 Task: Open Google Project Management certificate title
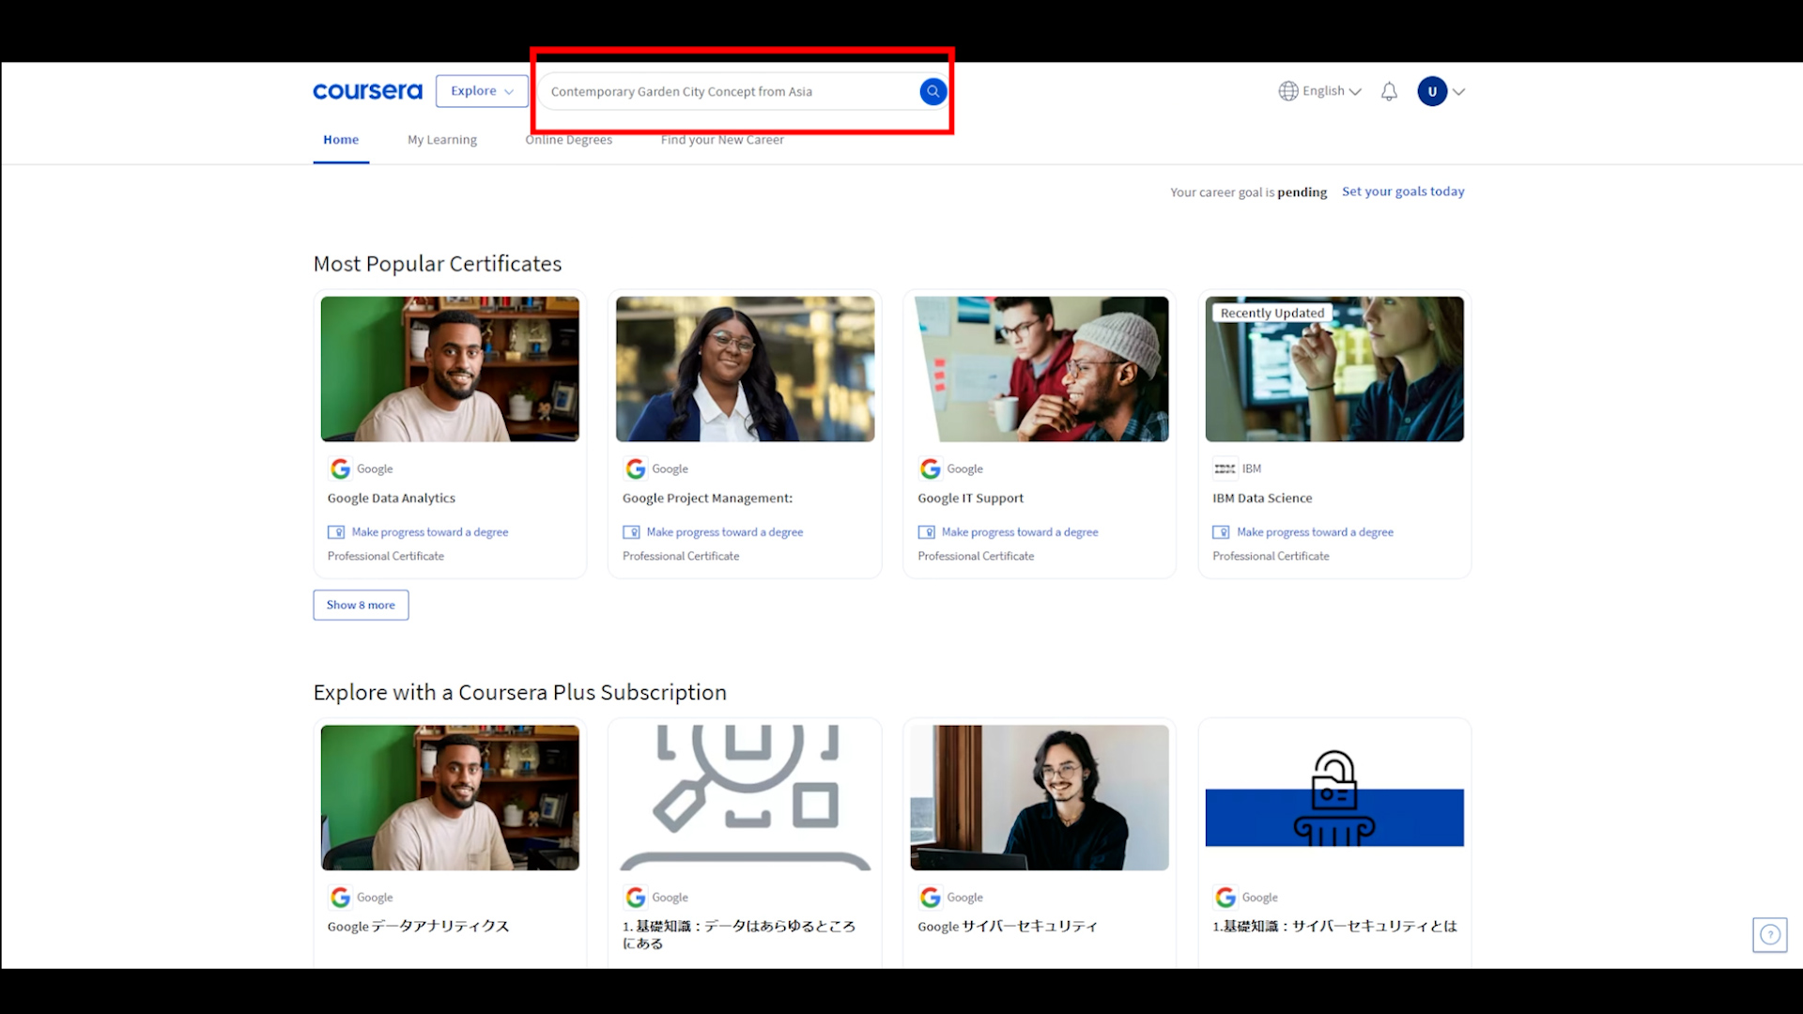(x=707, y=499)
